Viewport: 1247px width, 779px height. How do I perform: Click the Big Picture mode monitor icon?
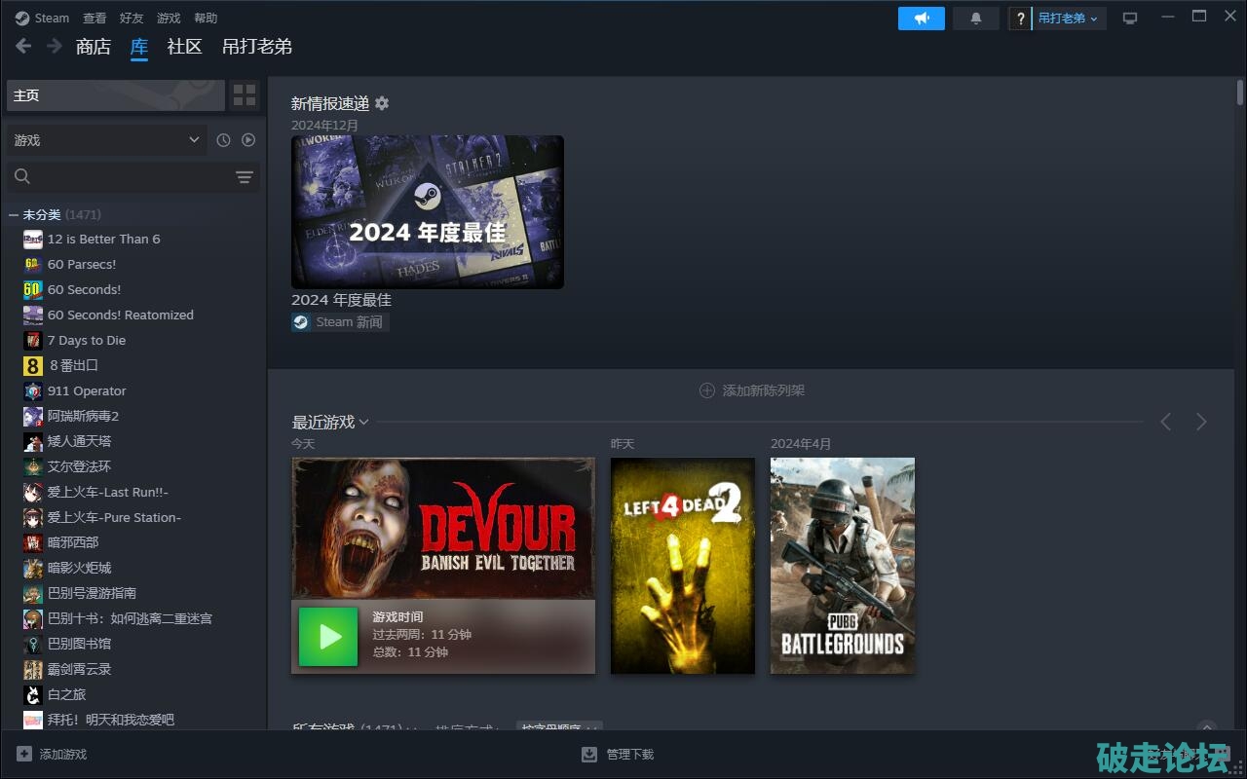click(1130, 19)
